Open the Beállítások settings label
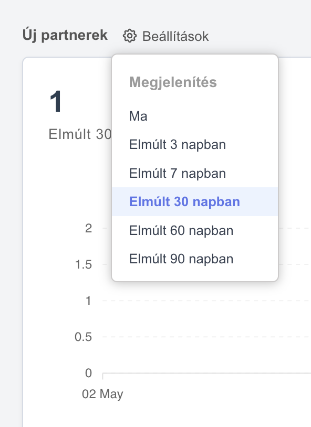This screenshot has width=311, height=427. (x=175, y=36)
